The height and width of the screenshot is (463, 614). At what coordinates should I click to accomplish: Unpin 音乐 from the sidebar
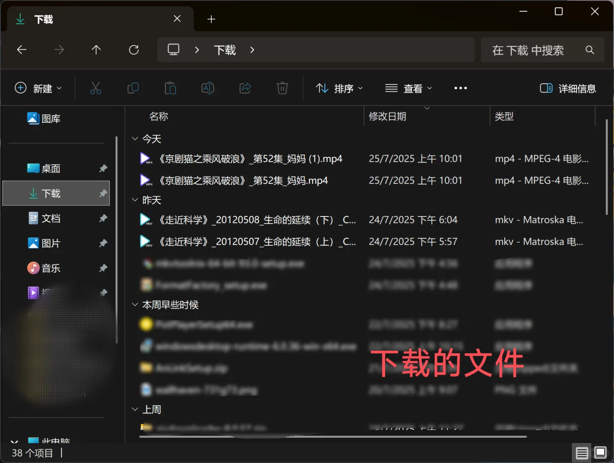103,268
